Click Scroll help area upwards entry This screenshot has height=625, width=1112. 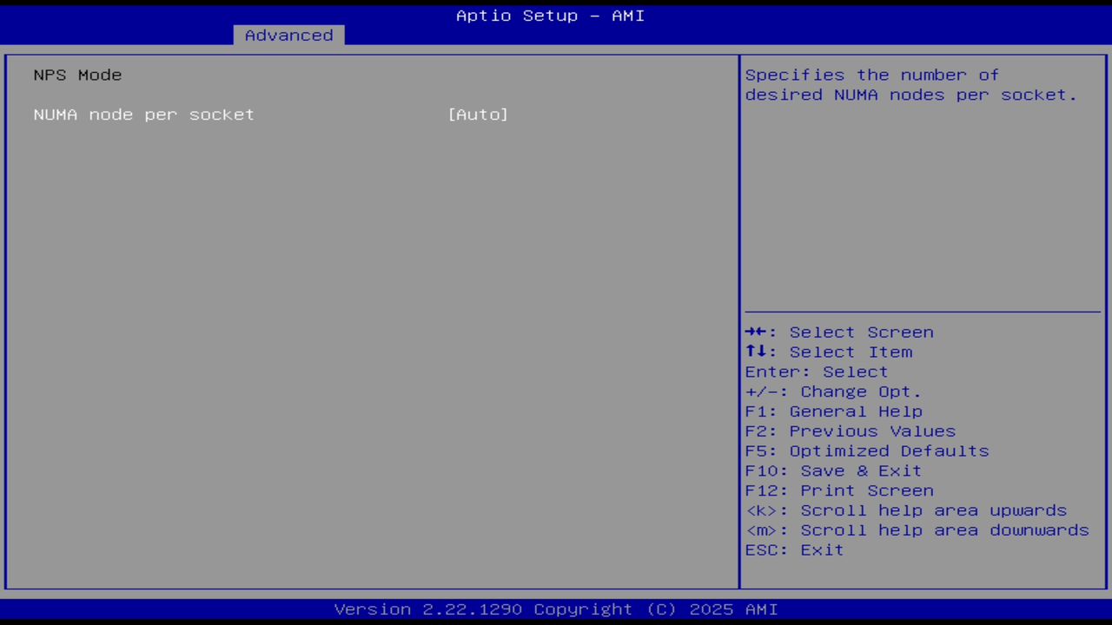pyautogui.click(x=906, y=510)
